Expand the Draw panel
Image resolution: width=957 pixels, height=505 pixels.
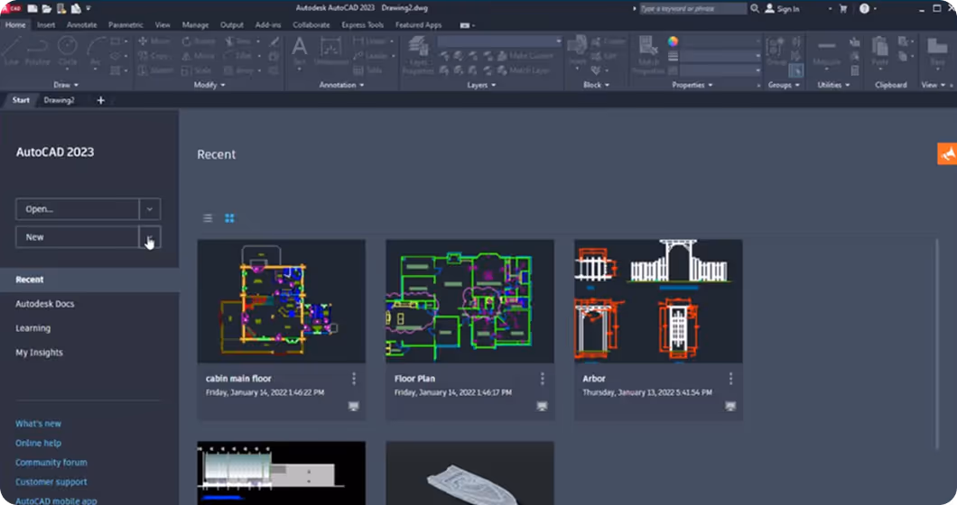[x=66, y=85]
